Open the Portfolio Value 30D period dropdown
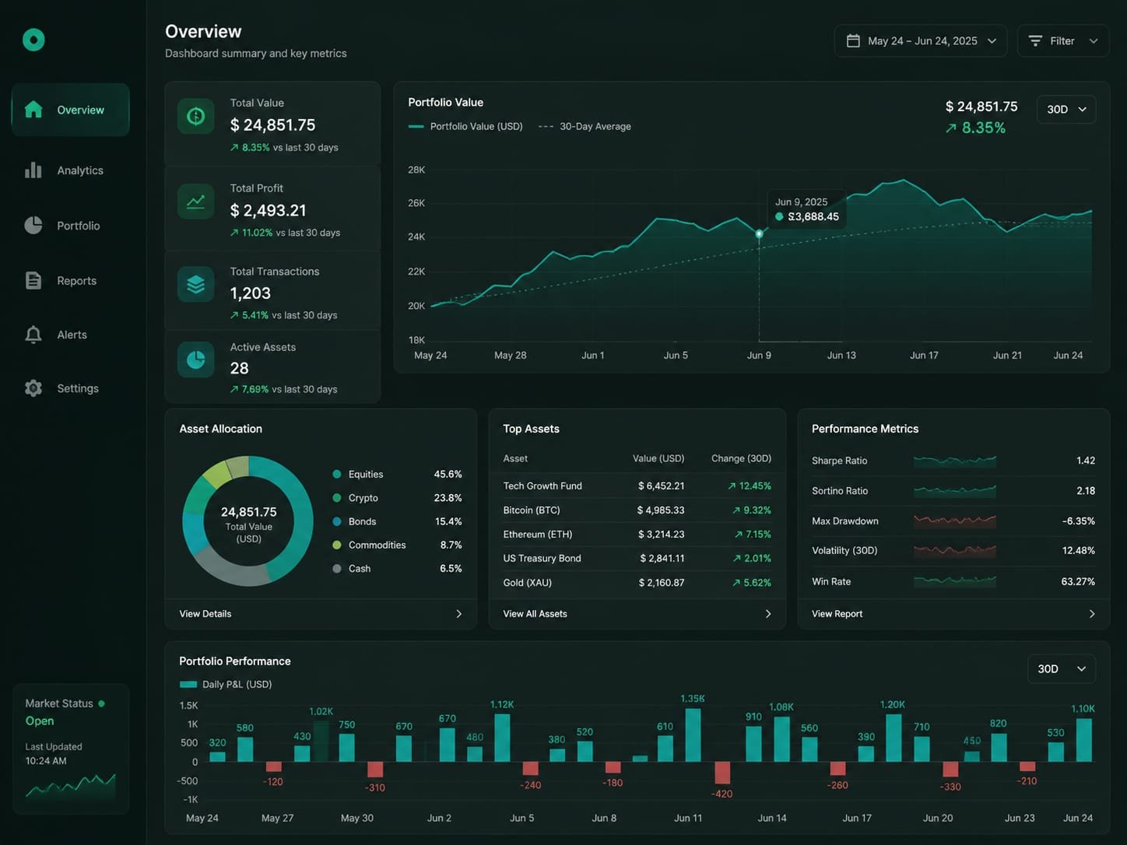Viewport: 1127px width, 845px height. coord(1066,109)
